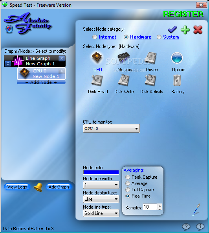This screenshot has width=209, height=233.
Task: Choose the Disk Read node icon
Action: click(x=97, y=80)
